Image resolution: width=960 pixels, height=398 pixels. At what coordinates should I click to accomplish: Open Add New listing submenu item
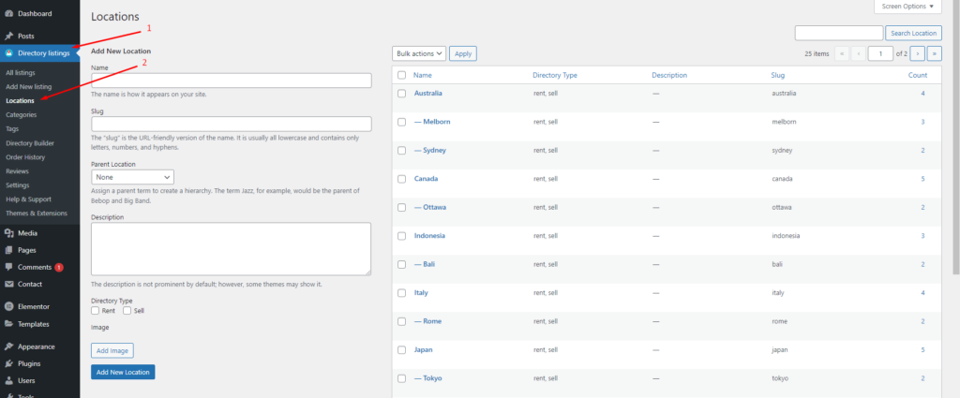pyautogui.click(x=29, y=87)
